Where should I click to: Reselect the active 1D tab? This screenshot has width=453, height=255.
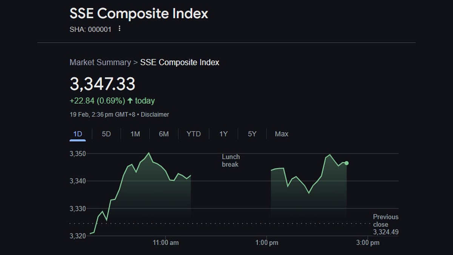click(77, 134)
